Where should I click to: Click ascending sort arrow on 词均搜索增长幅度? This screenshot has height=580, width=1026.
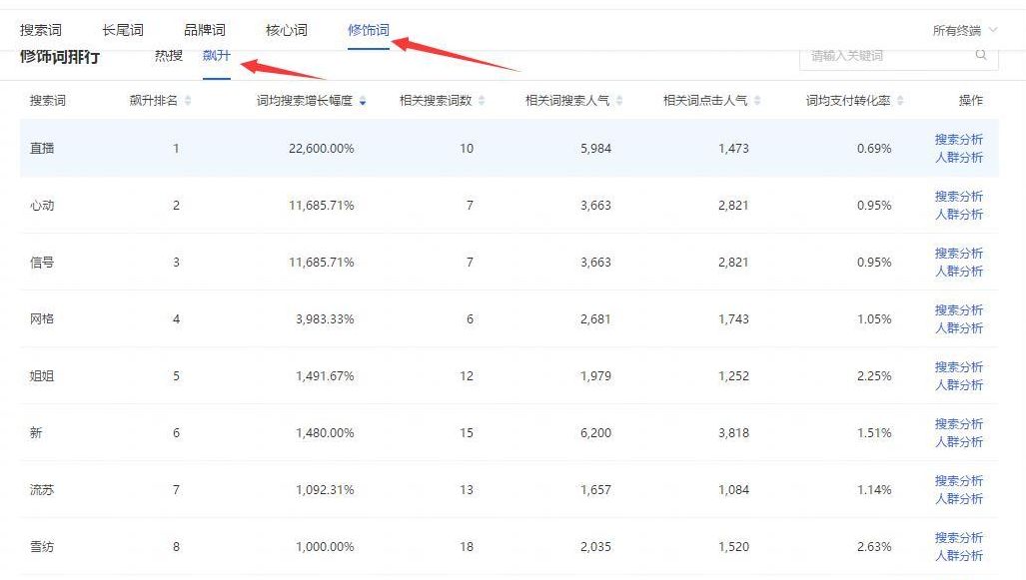363,96
